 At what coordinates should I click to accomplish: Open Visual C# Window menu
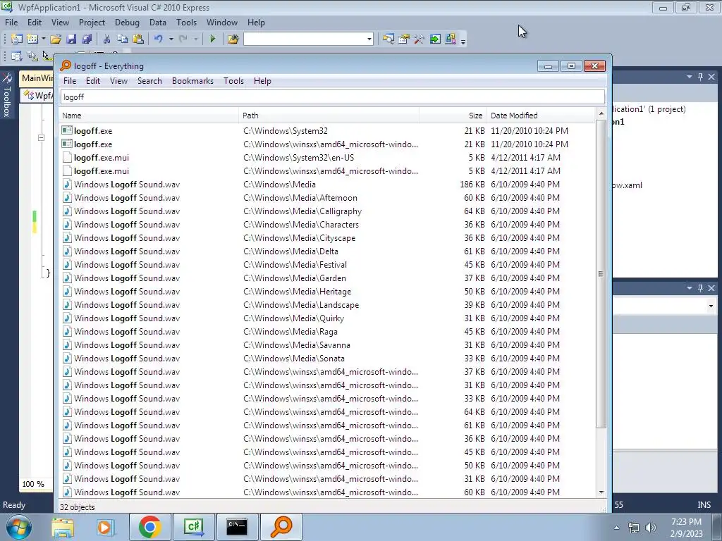click(222, 22)
